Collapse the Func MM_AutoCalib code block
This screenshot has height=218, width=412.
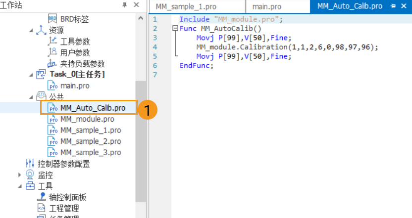pyautogui.click(x=174, y=29)
